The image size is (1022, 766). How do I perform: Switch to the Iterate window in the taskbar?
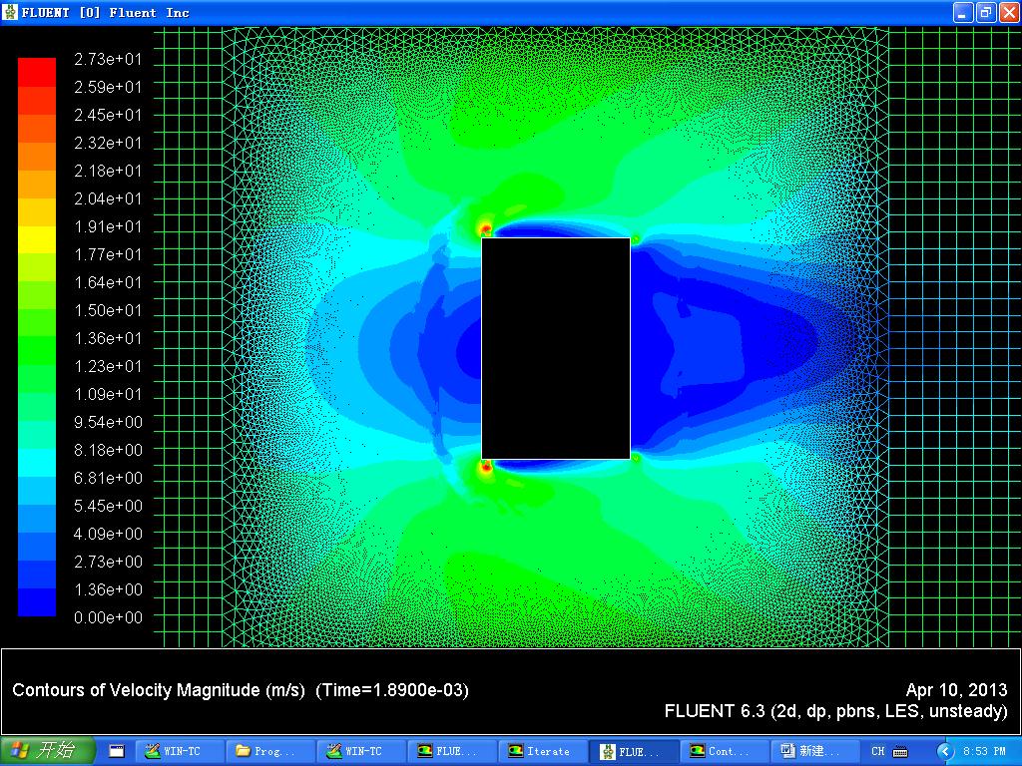[542, 751]
